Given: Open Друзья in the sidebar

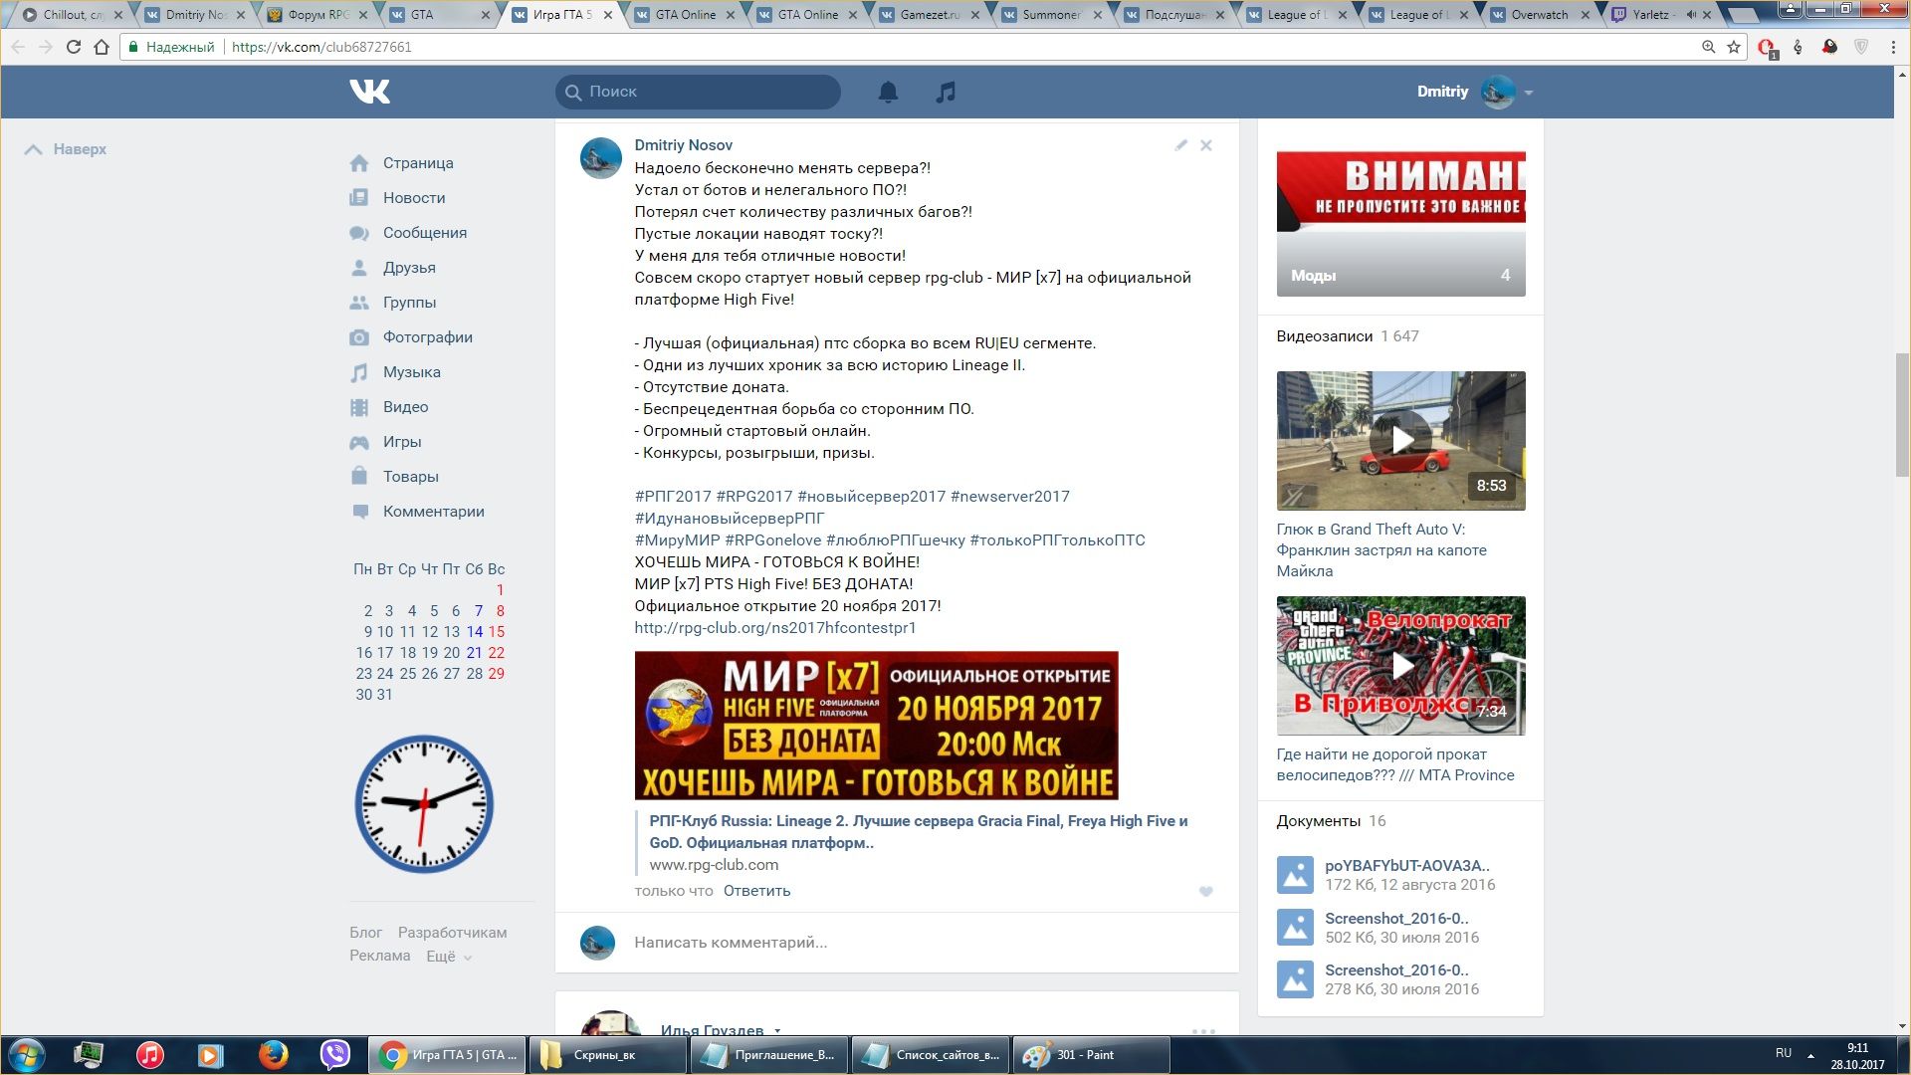Looking at the screenshot, I should [409, 268].
